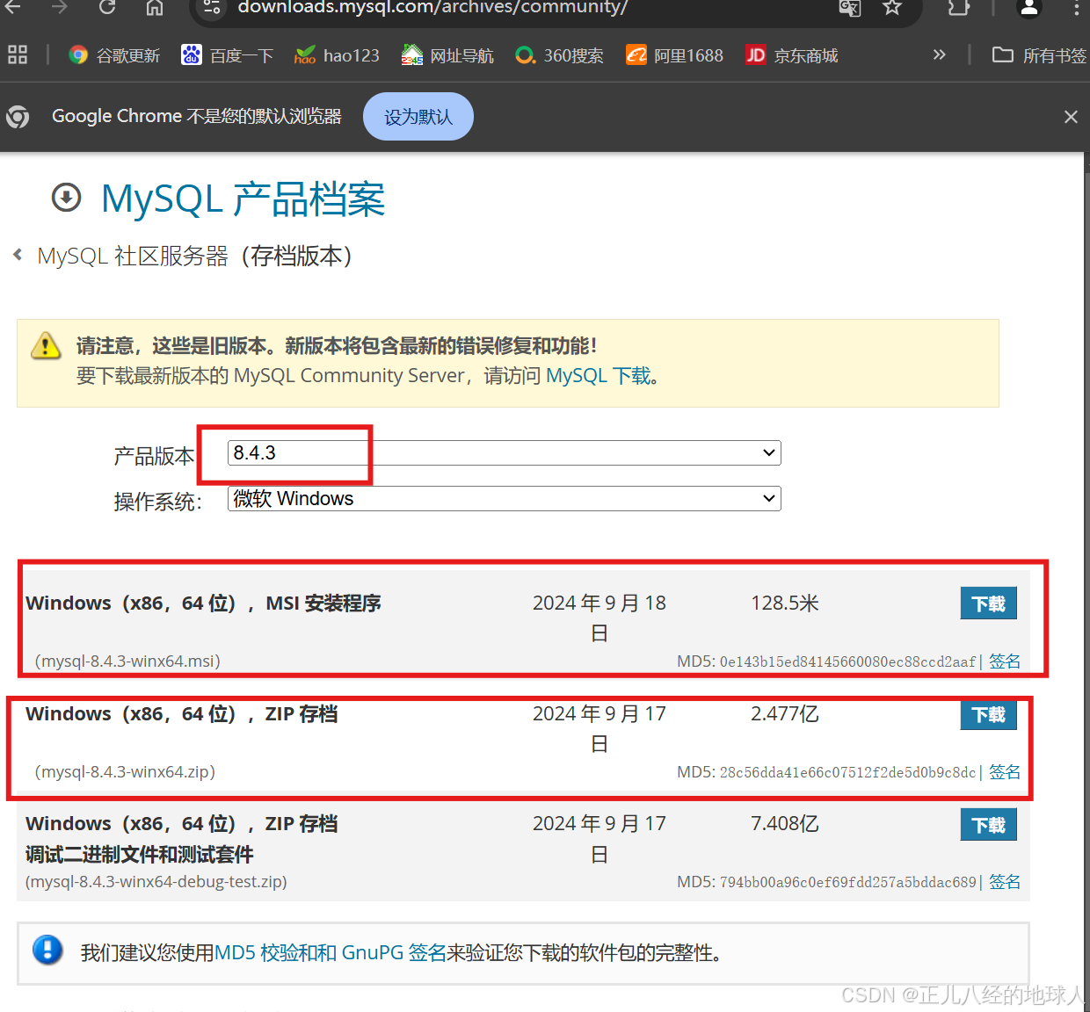Click the size value 7.408亿
The image size is (1090, 1012).
coord(785,824)
